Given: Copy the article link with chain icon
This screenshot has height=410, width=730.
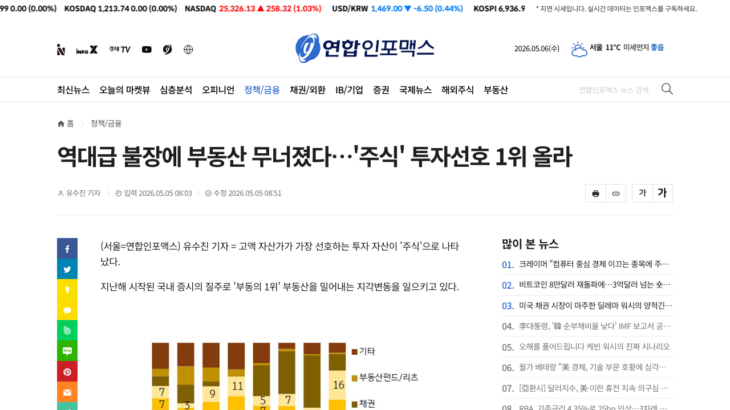Looking at the screenshot, I should click(x=616, y=193).
